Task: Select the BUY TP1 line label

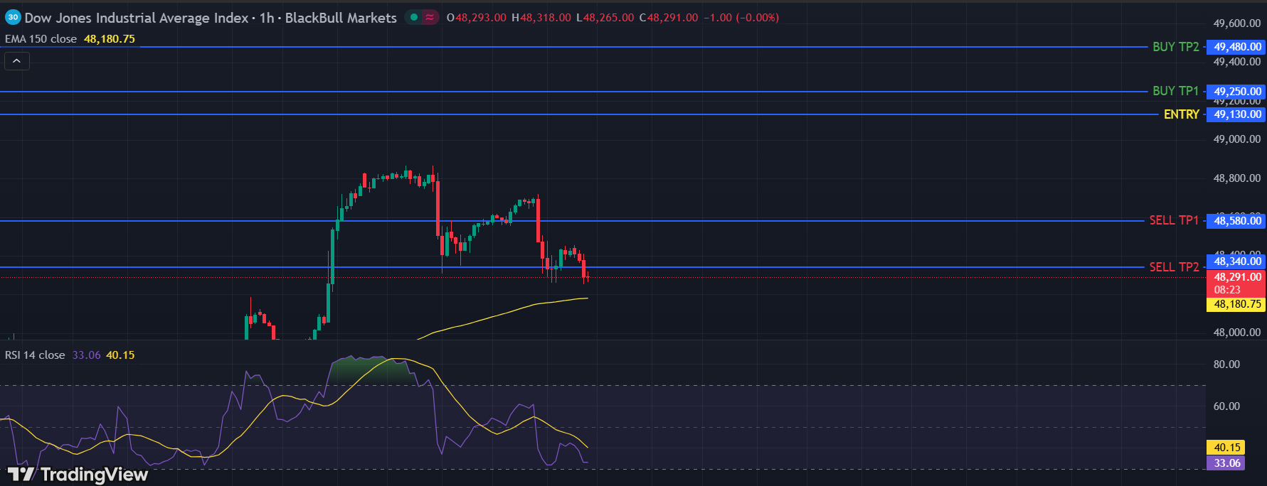Action: pyautogui.click(x=1175, y=91)
